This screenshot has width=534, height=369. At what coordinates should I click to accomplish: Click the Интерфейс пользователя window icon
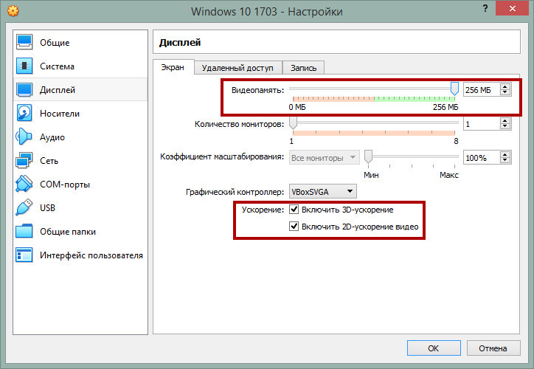(24, 255)
